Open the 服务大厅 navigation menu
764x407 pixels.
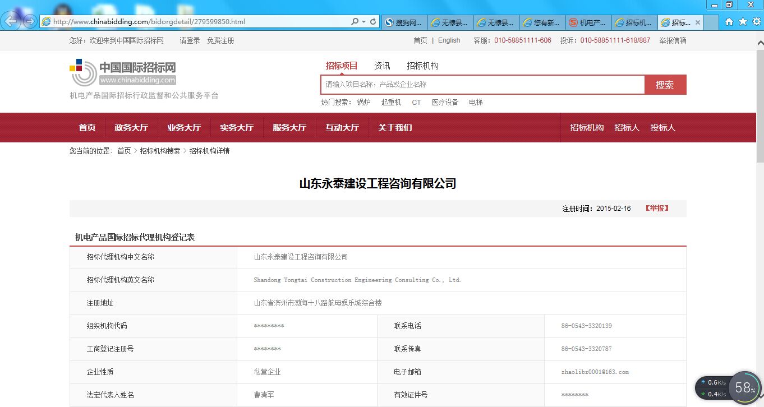[289, 127]
